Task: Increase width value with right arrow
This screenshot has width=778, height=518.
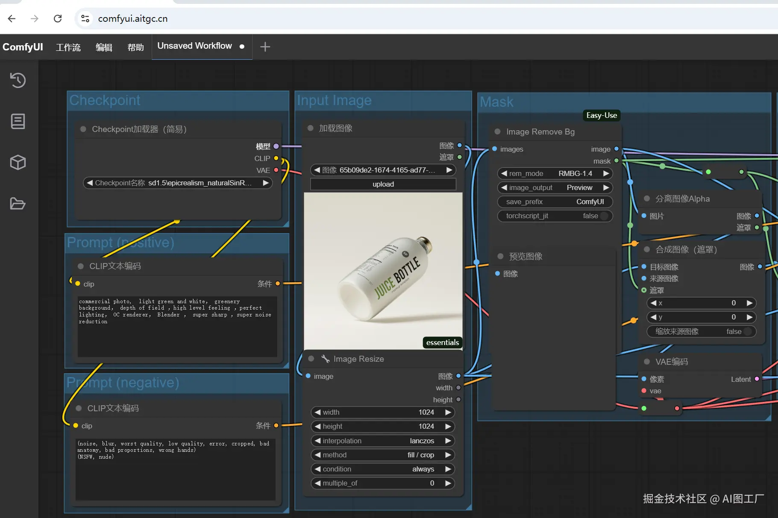Action: point(448,412)
